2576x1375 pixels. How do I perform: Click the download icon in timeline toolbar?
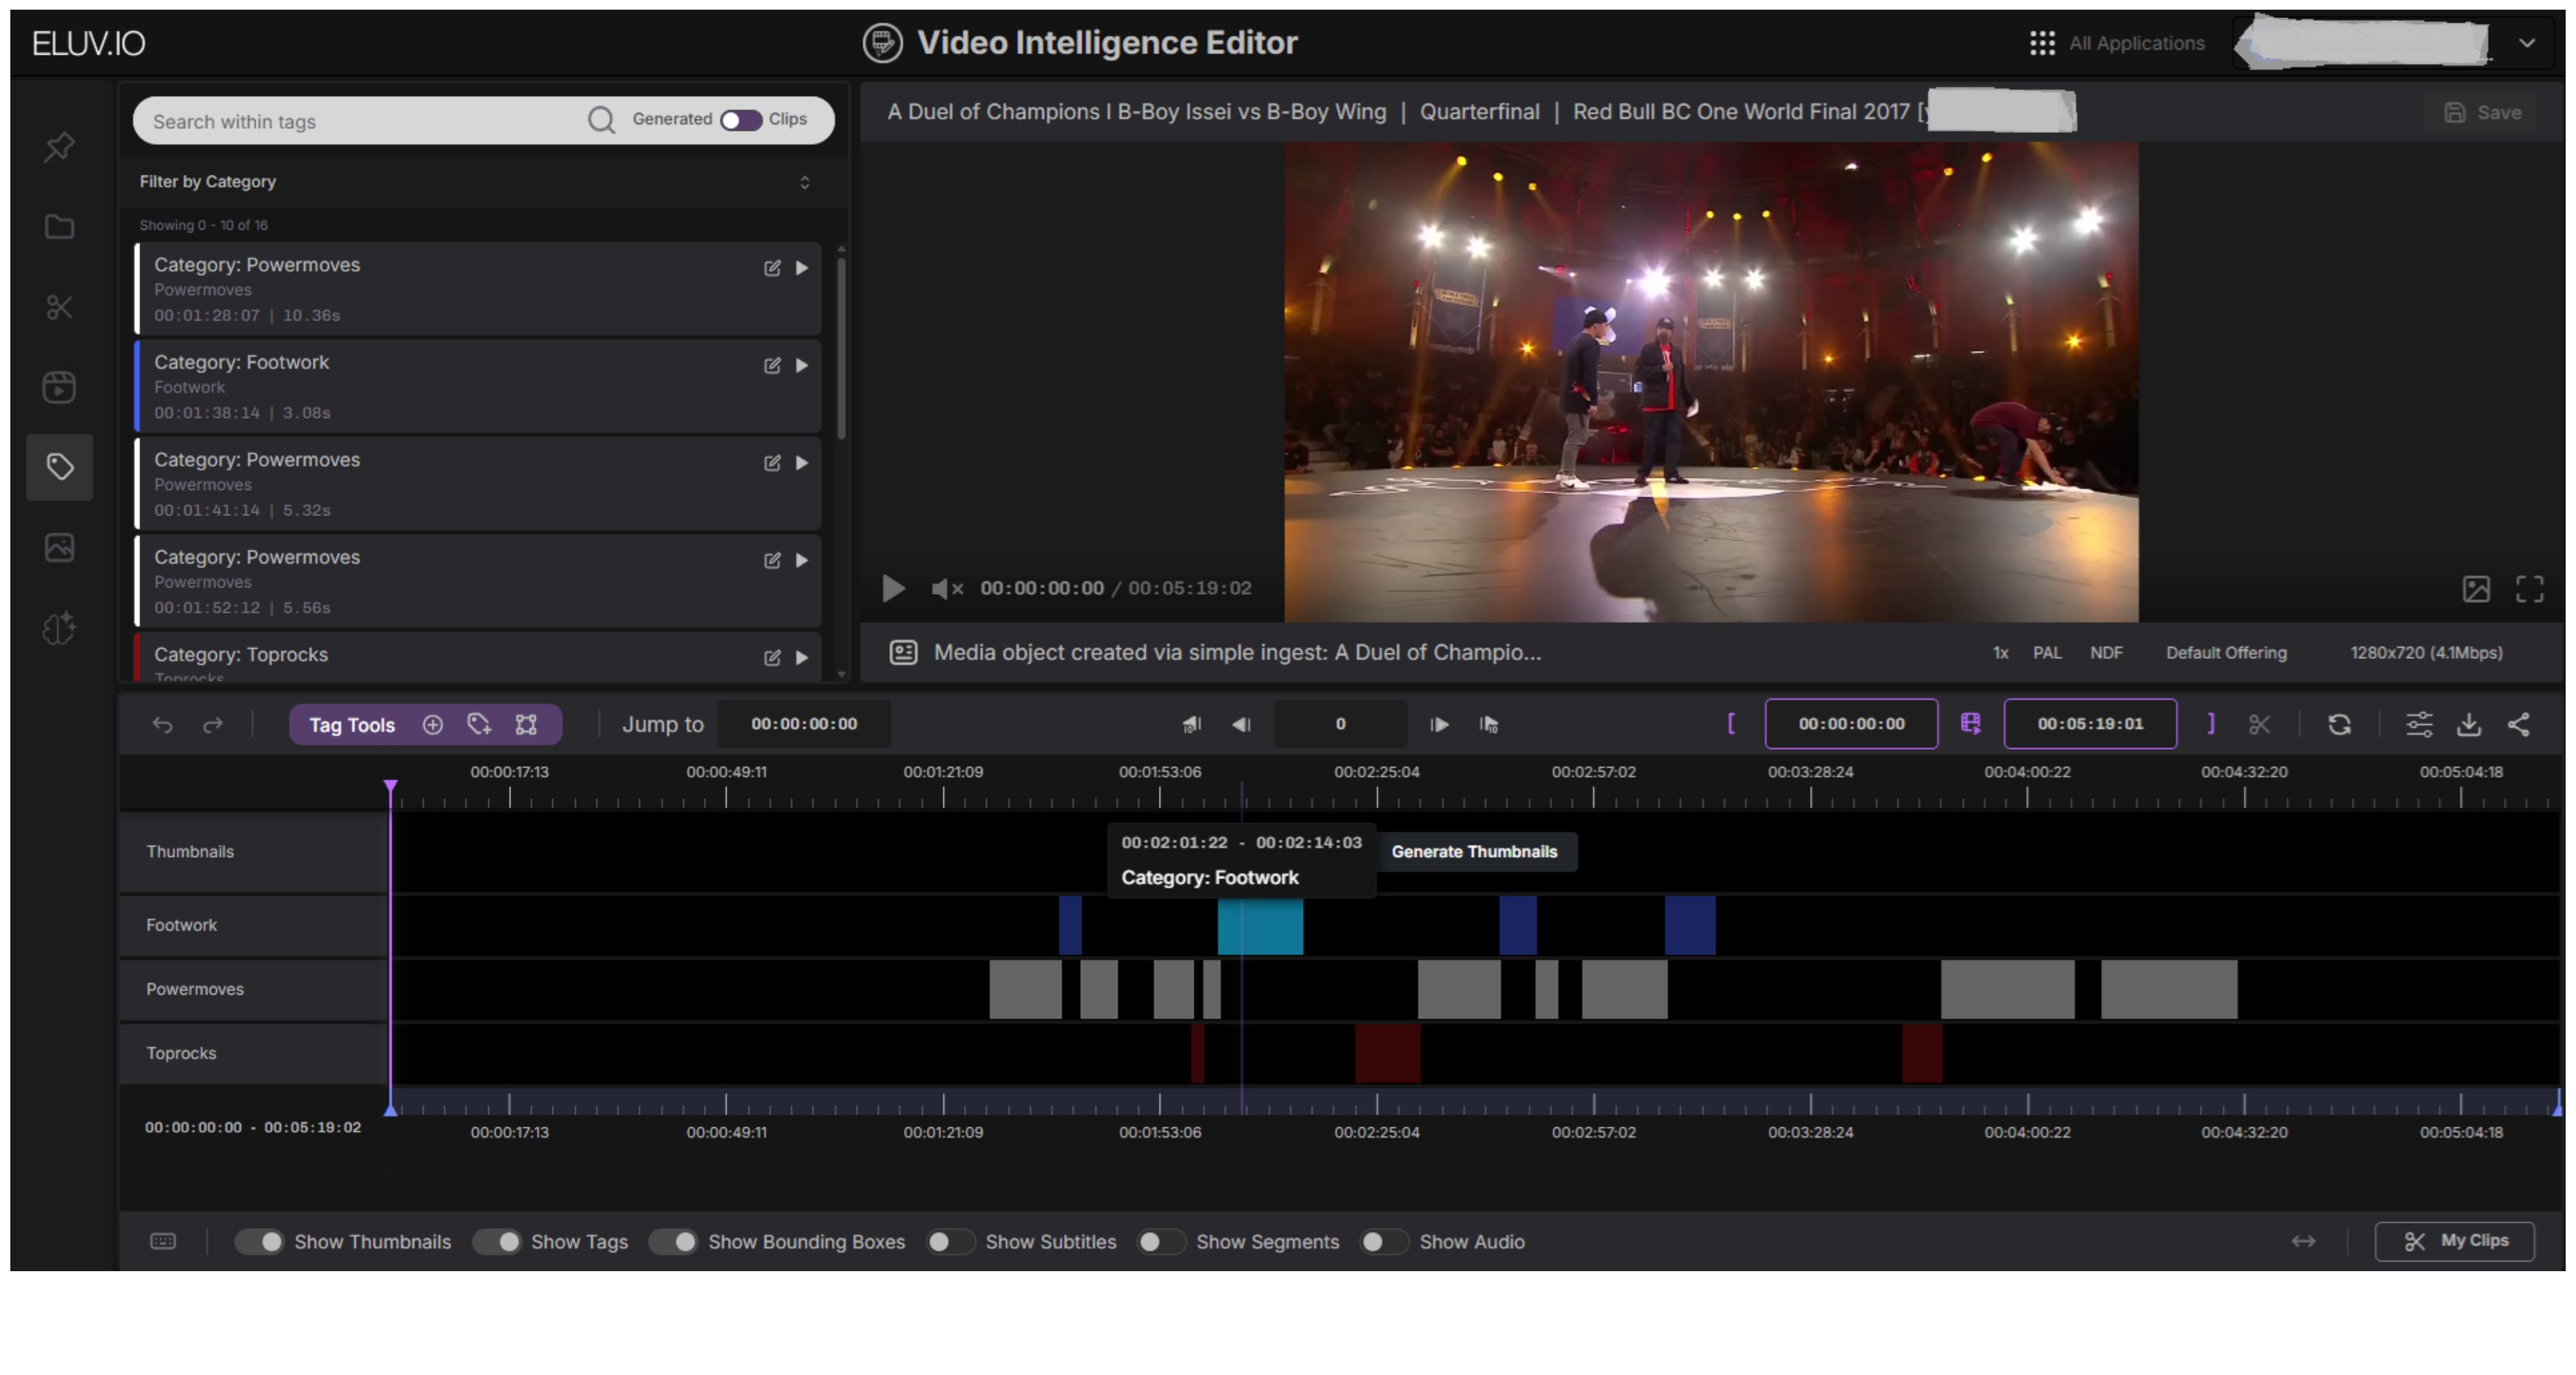click(x=2468, y=724)
